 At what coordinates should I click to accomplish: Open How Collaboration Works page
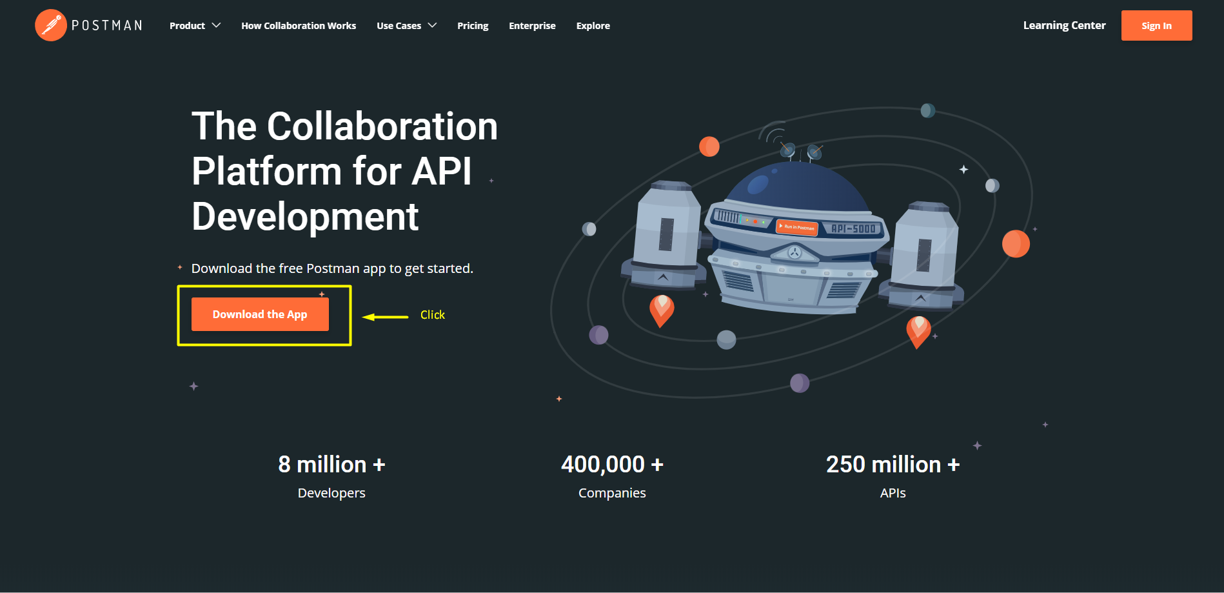pos(299,26)
